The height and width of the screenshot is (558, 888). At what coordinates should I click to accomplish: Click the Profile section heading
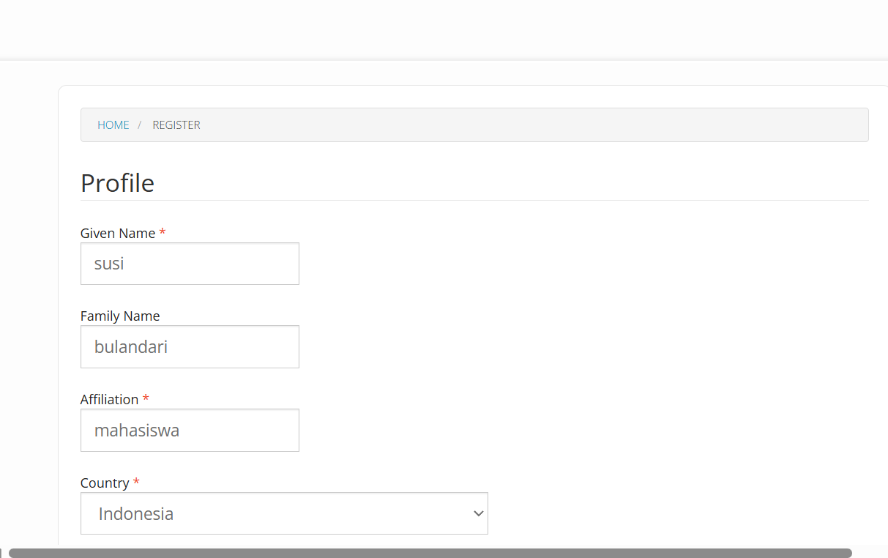click(117, 183)
